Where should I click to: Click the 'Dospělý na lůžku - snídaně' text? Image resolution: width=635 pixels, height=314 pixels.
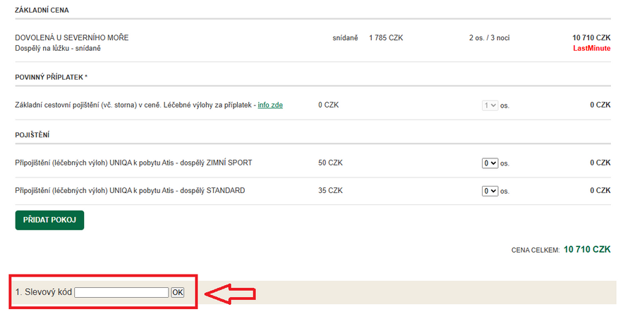point(58,48)
